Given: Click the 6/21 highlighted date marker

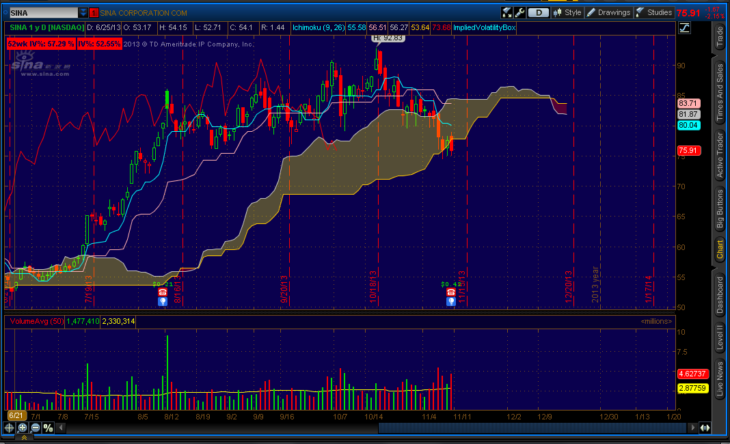Looking at the screenshot, I should coord(16,415).
